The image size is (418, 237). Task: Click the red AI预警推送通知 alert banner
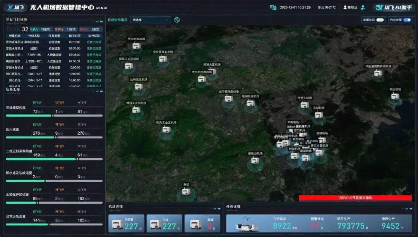[355, 197]
